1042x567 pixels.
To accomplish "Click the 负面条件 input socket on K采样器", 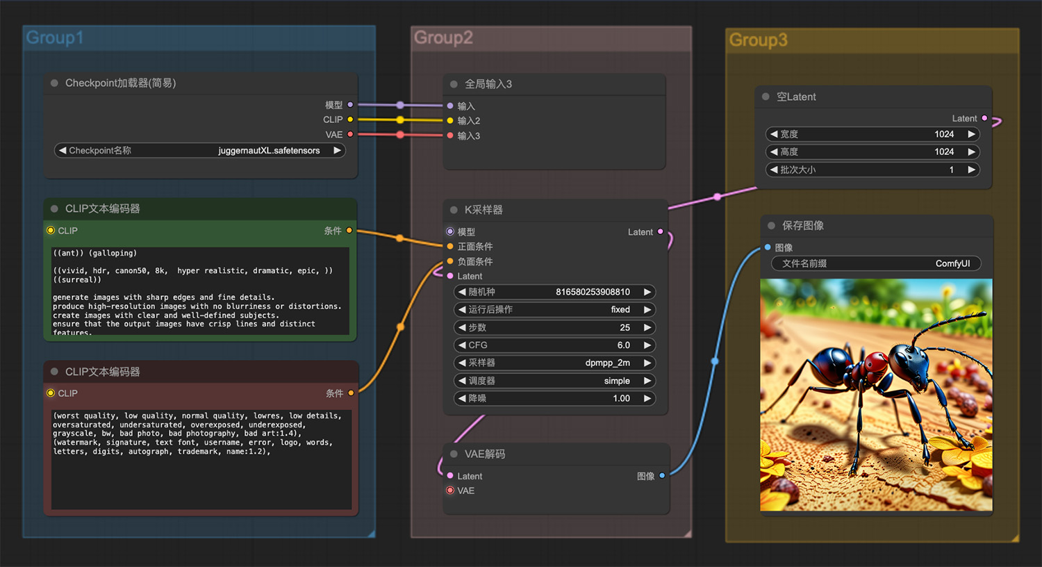I will click(450, 261).
